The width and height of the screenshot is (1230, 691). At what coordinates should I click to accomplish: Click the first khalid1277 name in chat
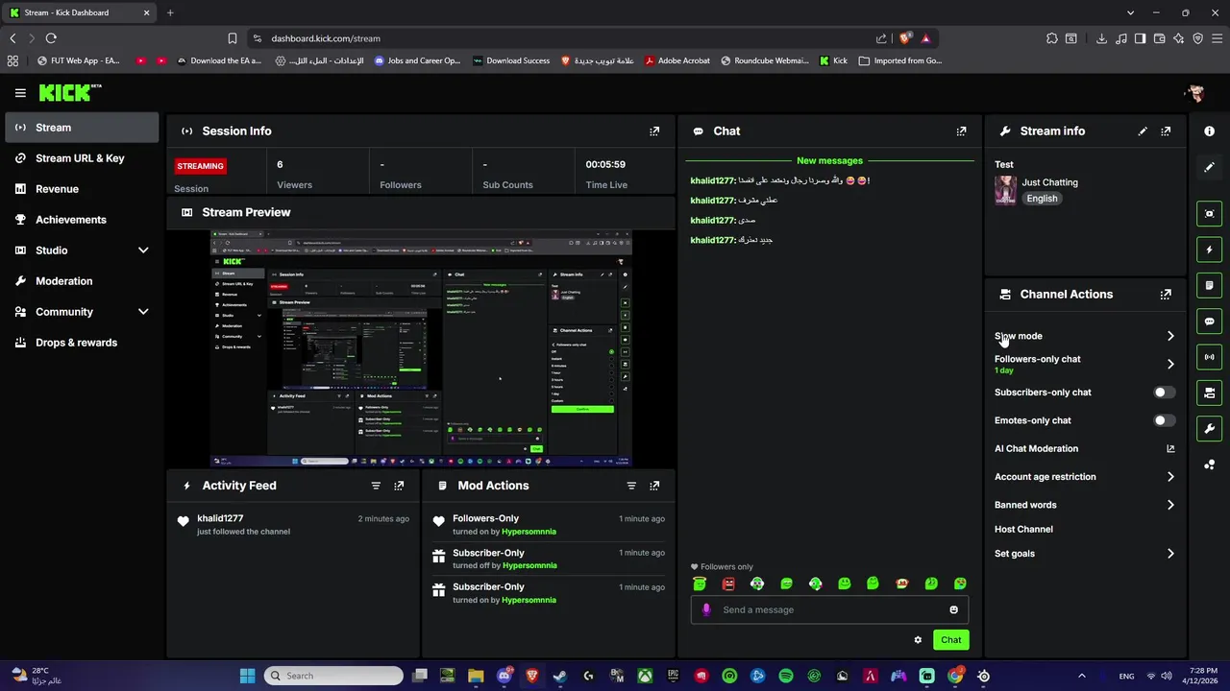coord(712,180)
